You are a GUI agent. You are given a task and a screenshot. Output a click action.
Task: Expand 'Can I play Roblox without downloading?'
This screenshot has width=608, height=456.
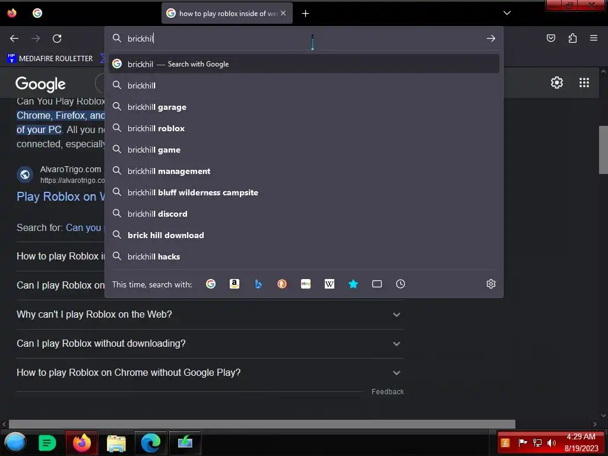point(210,344)
